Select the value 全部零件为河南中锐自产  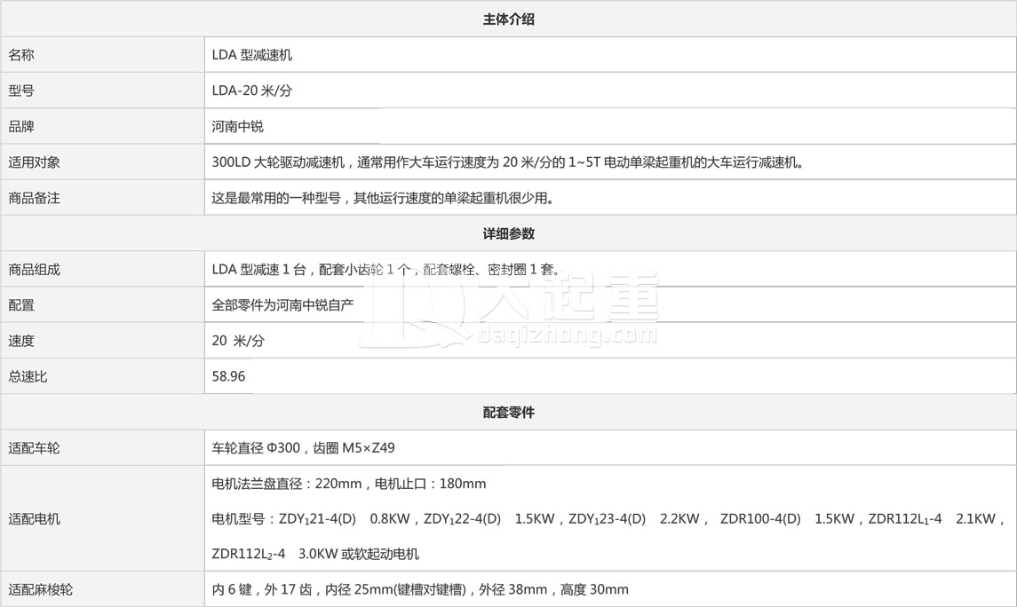click(x=282, y=305)
